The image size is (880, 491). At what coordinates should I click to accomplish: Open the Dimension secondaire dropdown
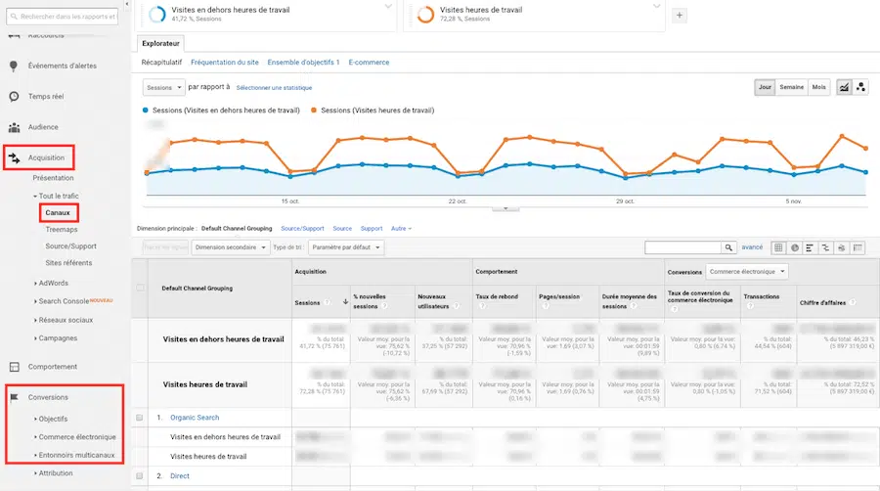pos(231,247)
